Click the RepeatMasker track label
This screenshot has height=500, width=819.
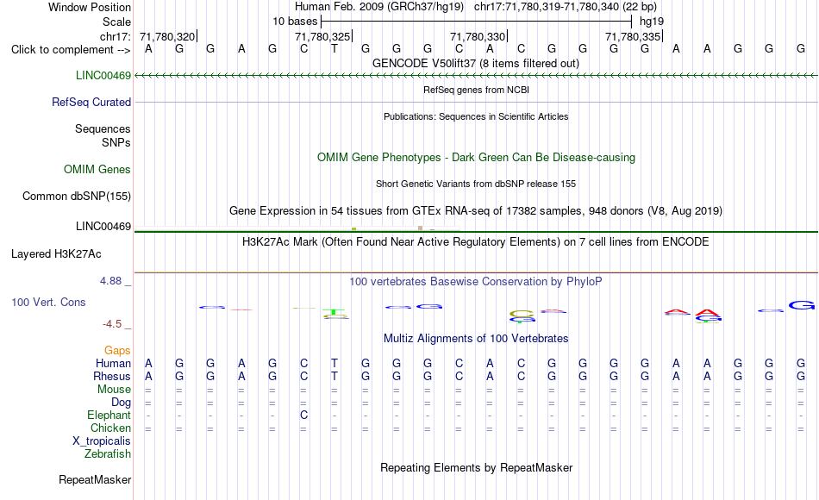[95, 479]
